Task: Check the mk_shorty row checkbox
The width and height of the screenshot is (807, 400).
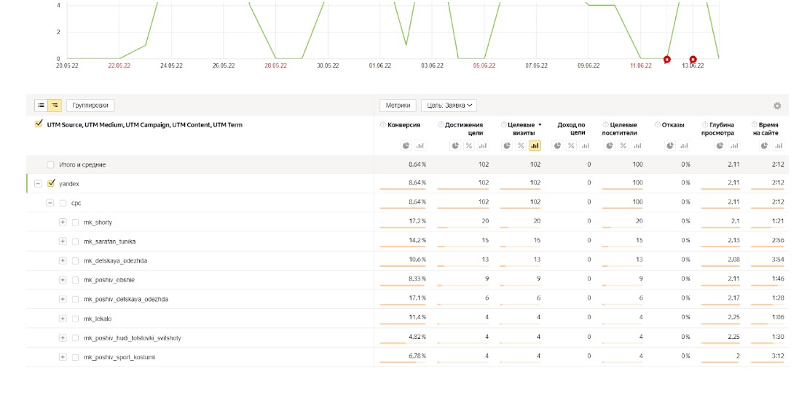Action: tap(75, 223)
